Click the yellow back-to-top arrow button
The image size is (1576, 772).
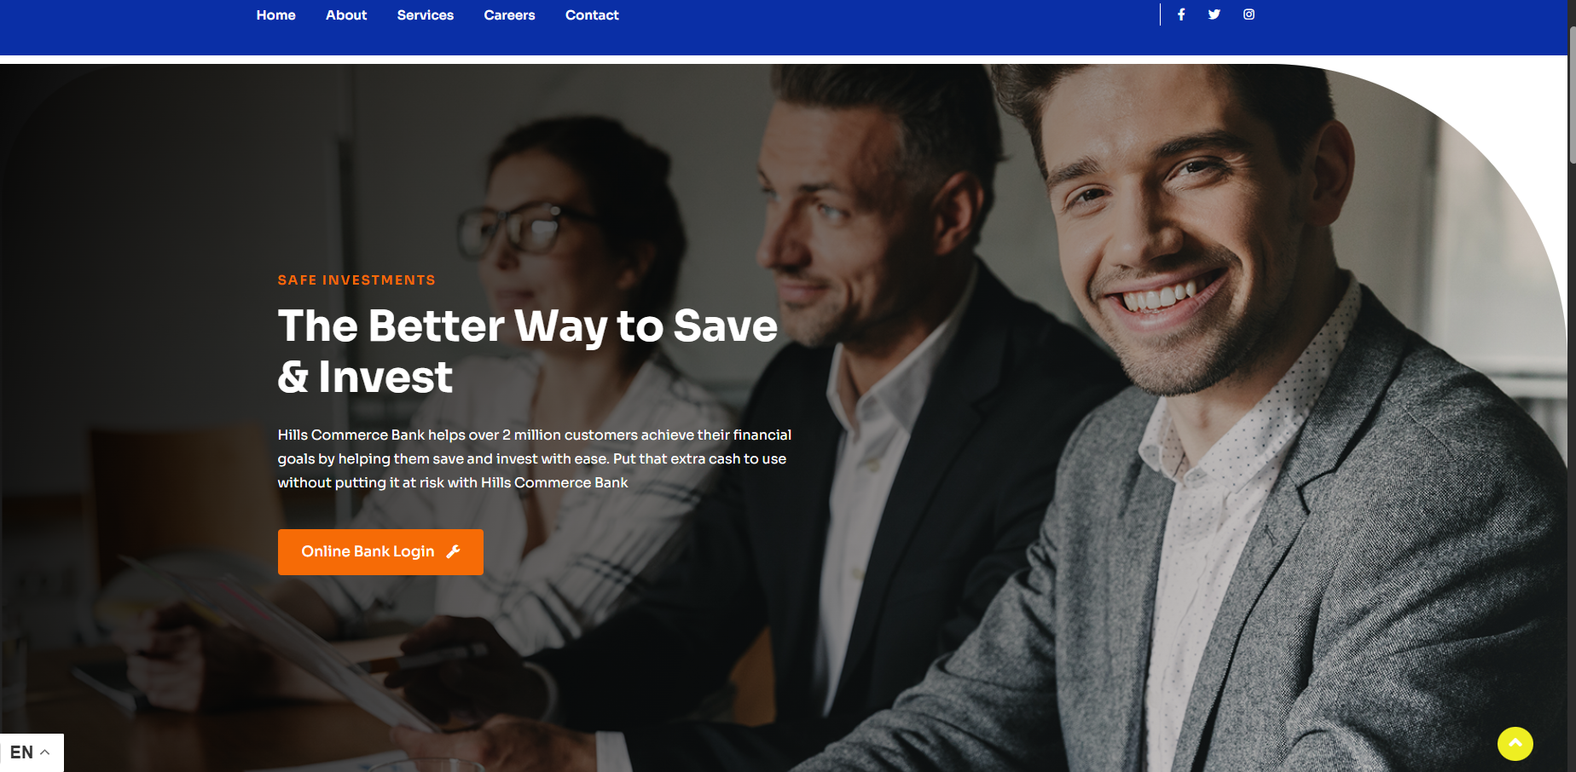click(x=1515, y=744)
